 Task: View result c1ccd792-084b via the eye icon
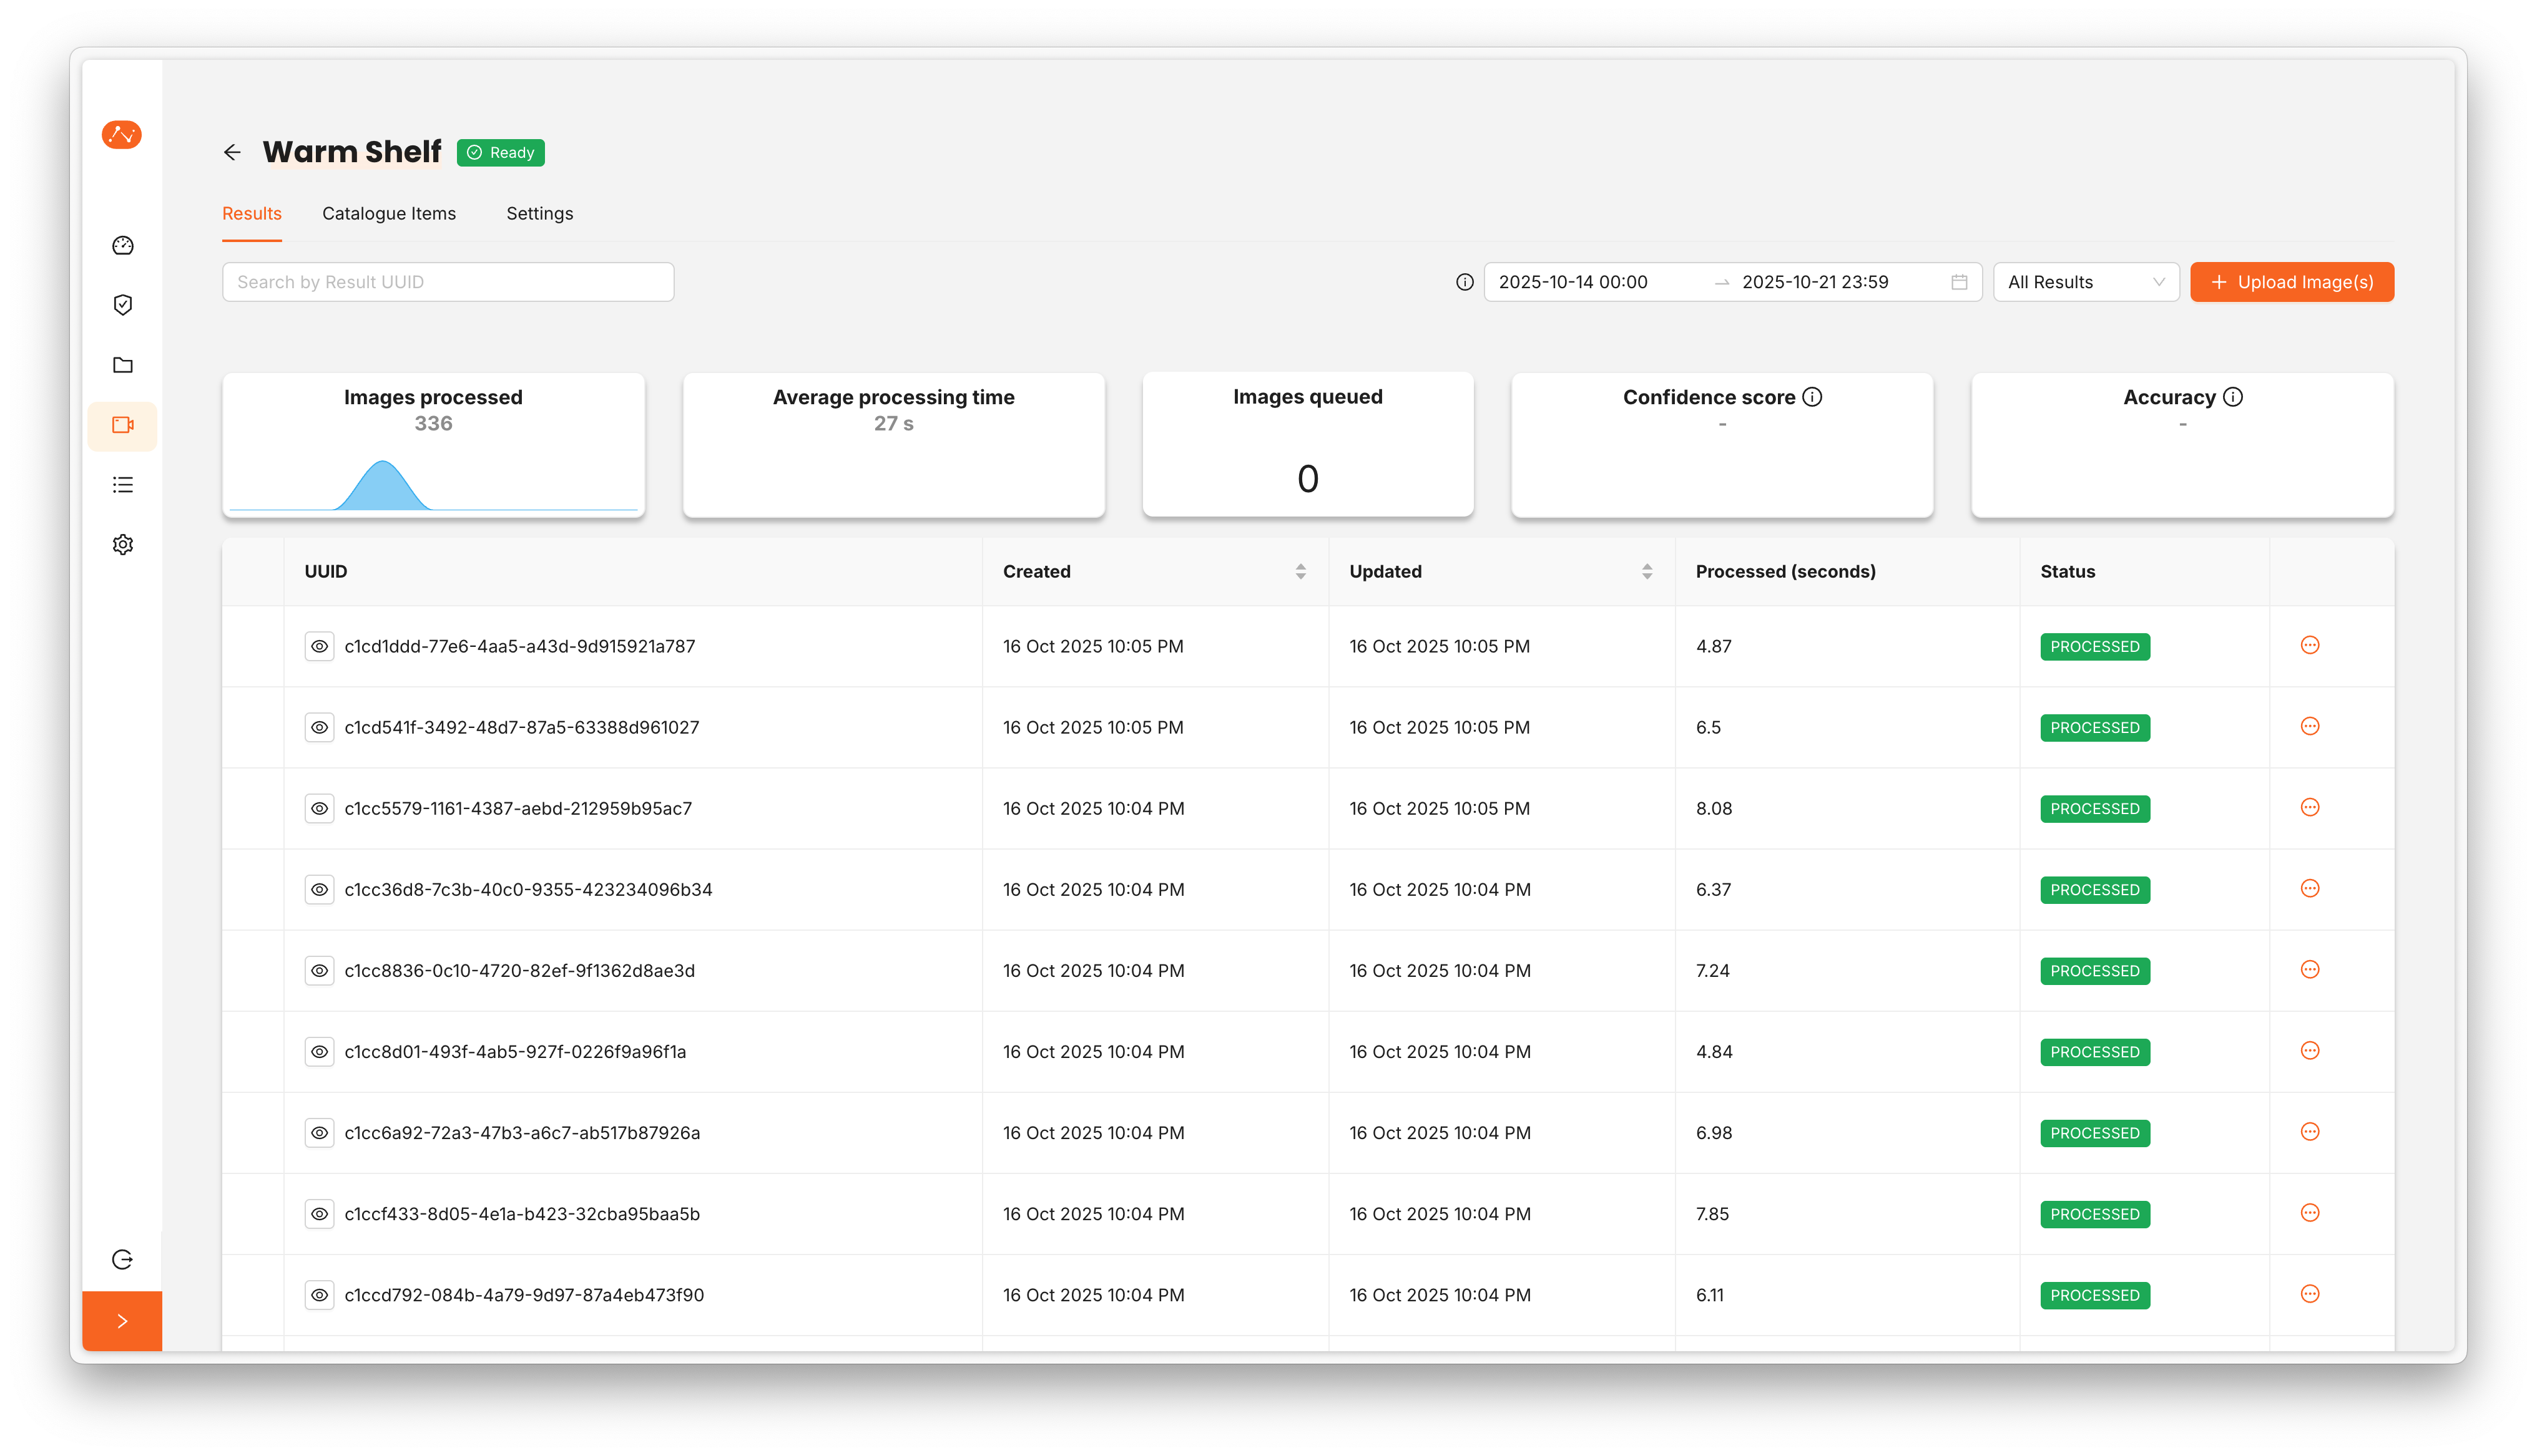click(319, 1295)
